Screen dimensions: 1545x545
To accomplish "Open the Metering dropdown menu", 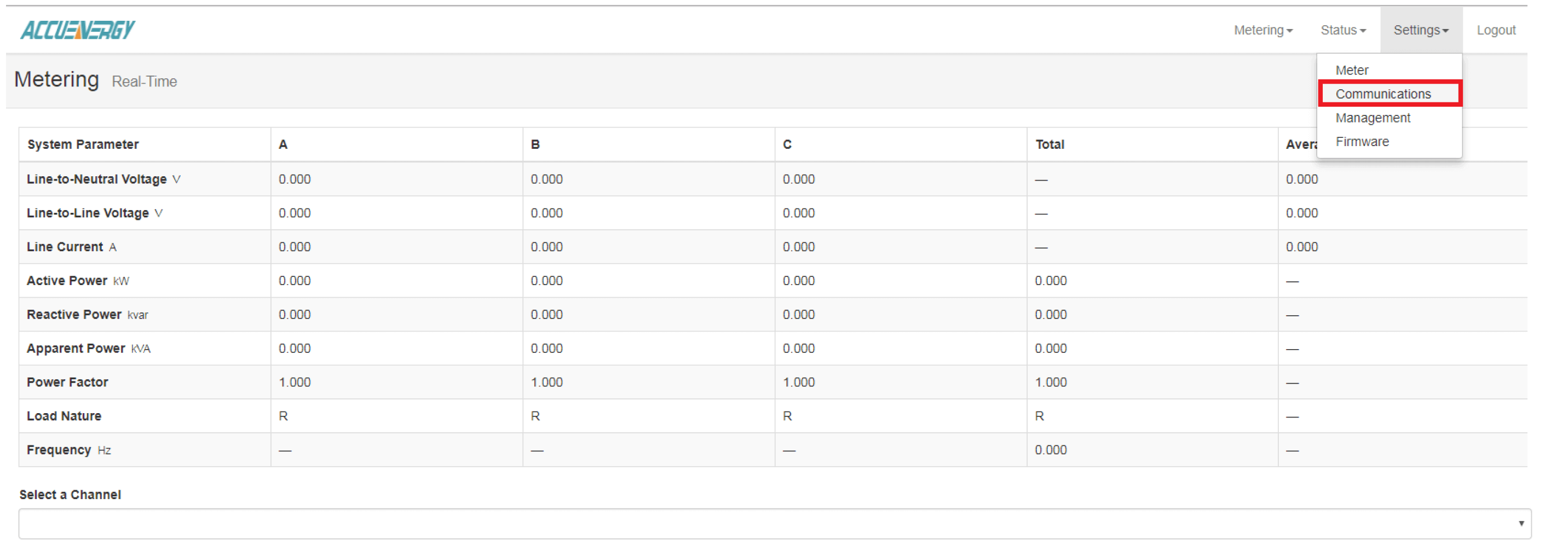I will click(1262, 30).
